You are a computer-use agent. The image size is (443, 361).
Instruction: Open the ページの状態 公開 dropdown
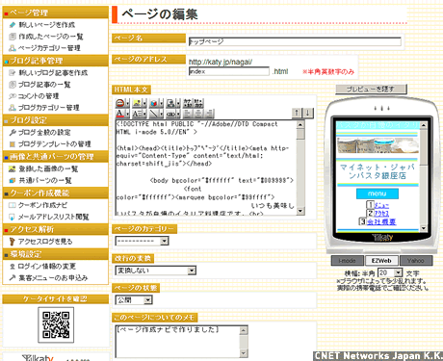[x=134, y=300]
